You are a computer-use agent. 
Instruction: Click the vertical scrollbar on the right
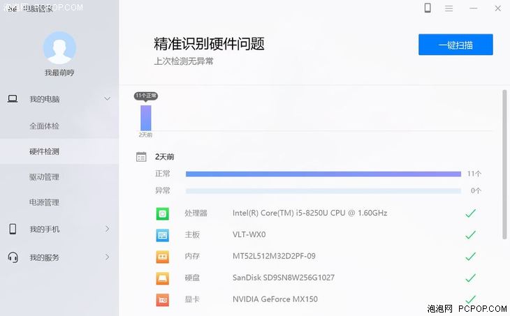click(x=504, y=165)
